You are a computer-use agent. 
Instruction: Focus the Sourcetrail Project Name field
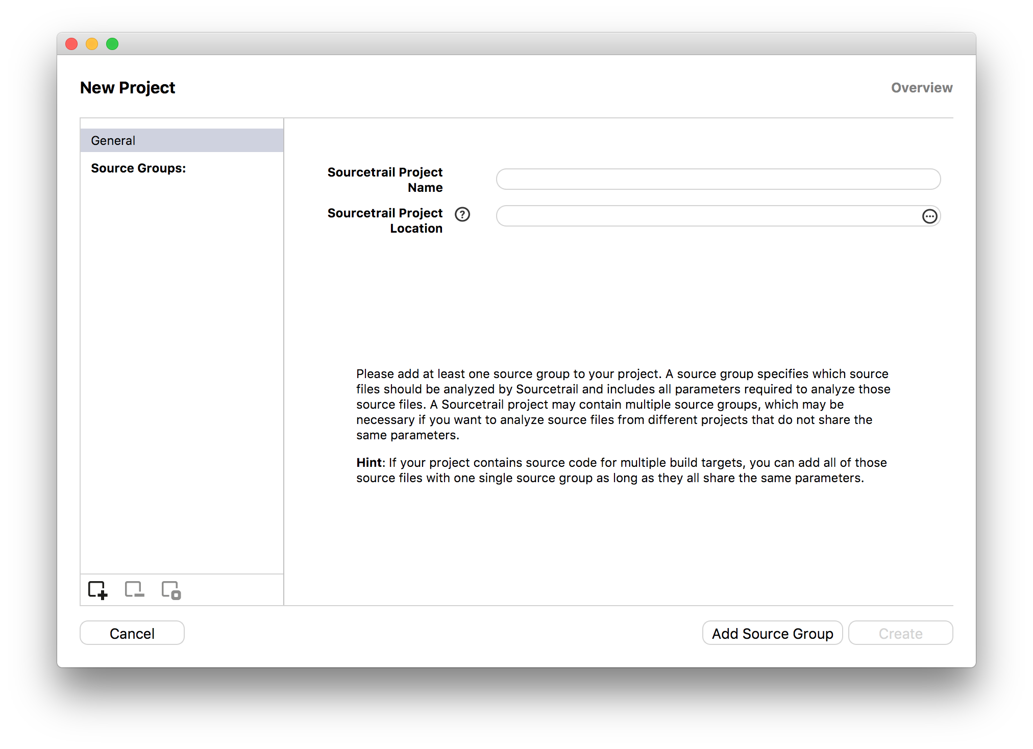(x=718, y=179)
